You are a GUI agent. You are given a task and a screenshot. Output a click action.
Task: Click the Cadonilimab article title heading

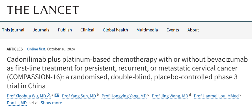click(127, 73)
